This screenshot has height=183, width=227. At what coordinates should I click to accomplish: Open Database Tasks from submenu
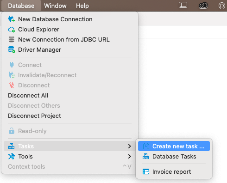(x=174, y=156)
